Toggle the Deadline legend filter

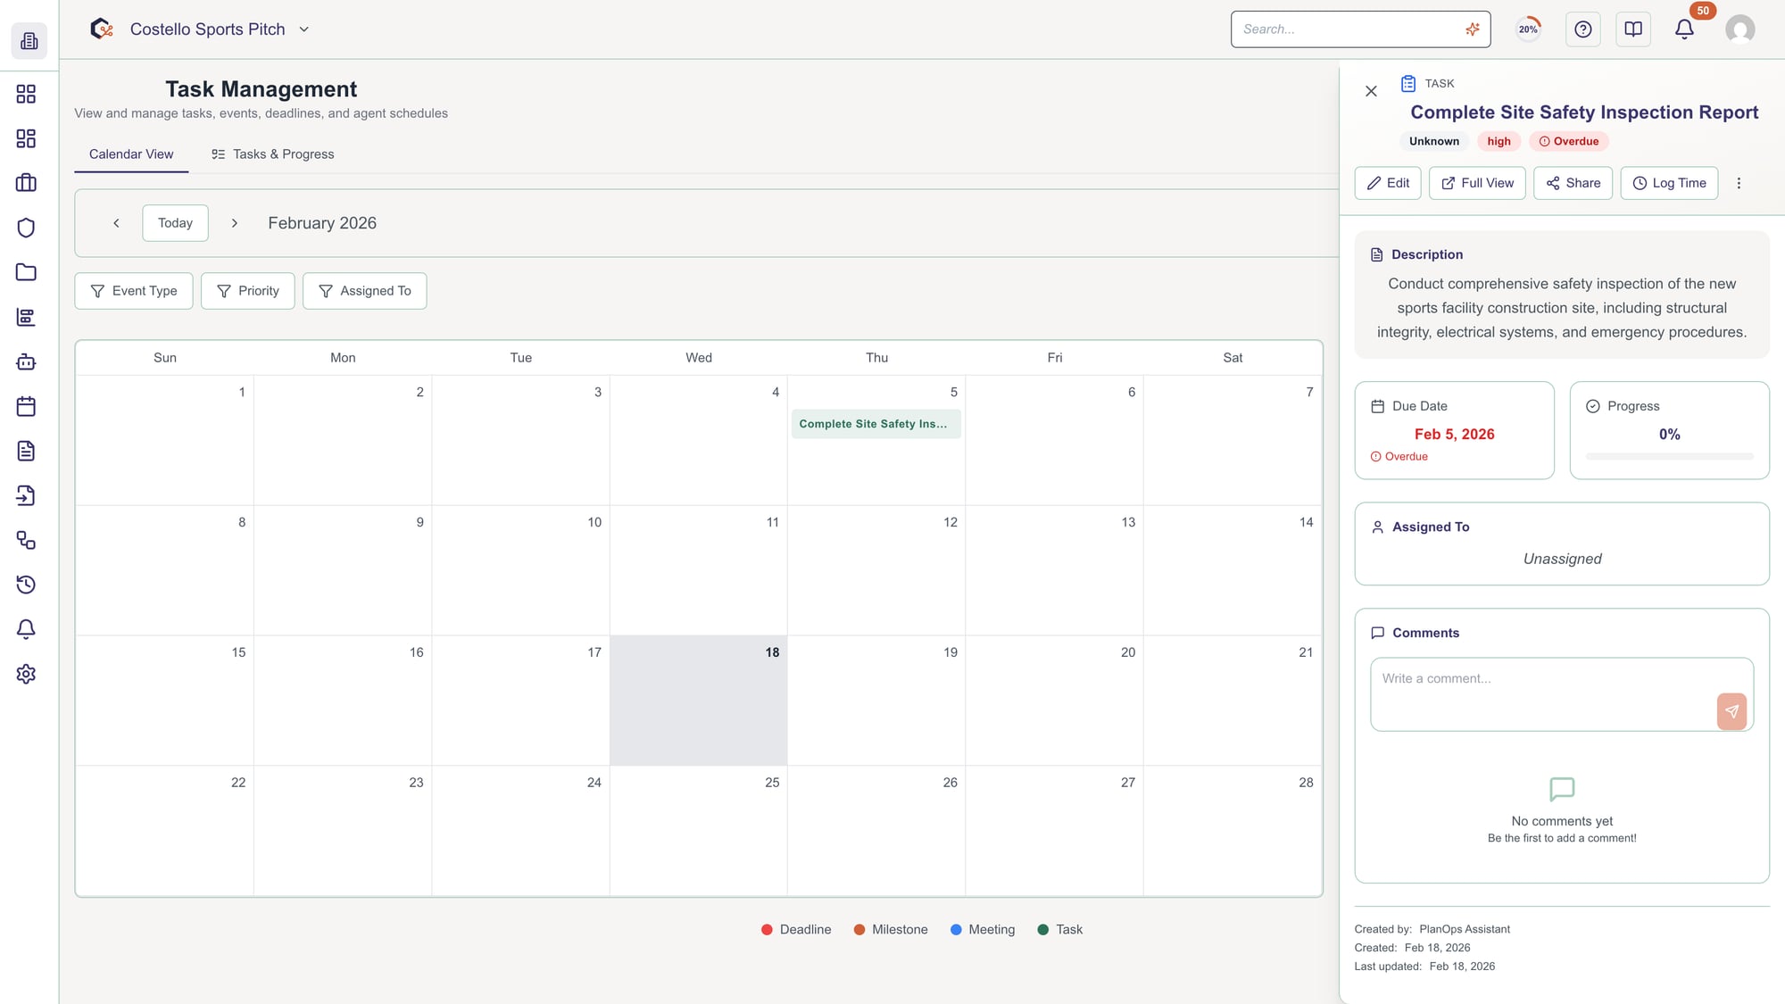795,929
